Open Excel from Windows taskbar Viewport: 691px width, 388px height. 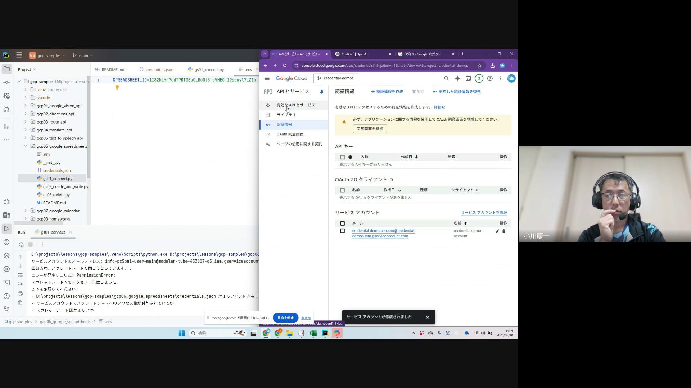(313, 333)
